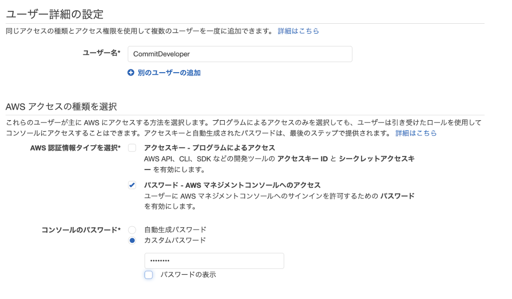This screenshot has width=512, height=299.
Task: Open the top 詳細はこちら help link
Action: pyautogui.click(x=298, y=31)
